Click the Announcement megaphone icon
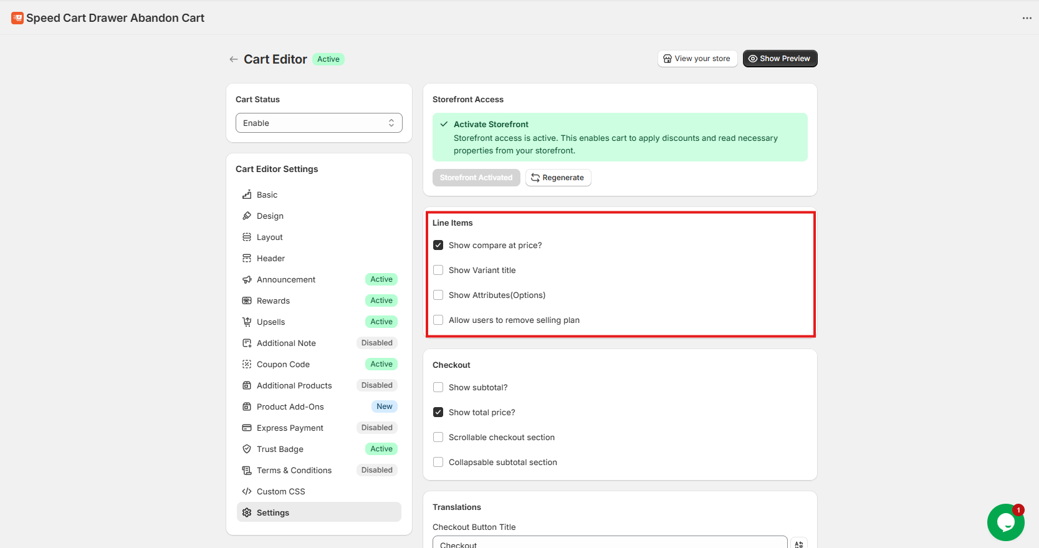This screenshot has height=548, width=1039. pos(247,279)
